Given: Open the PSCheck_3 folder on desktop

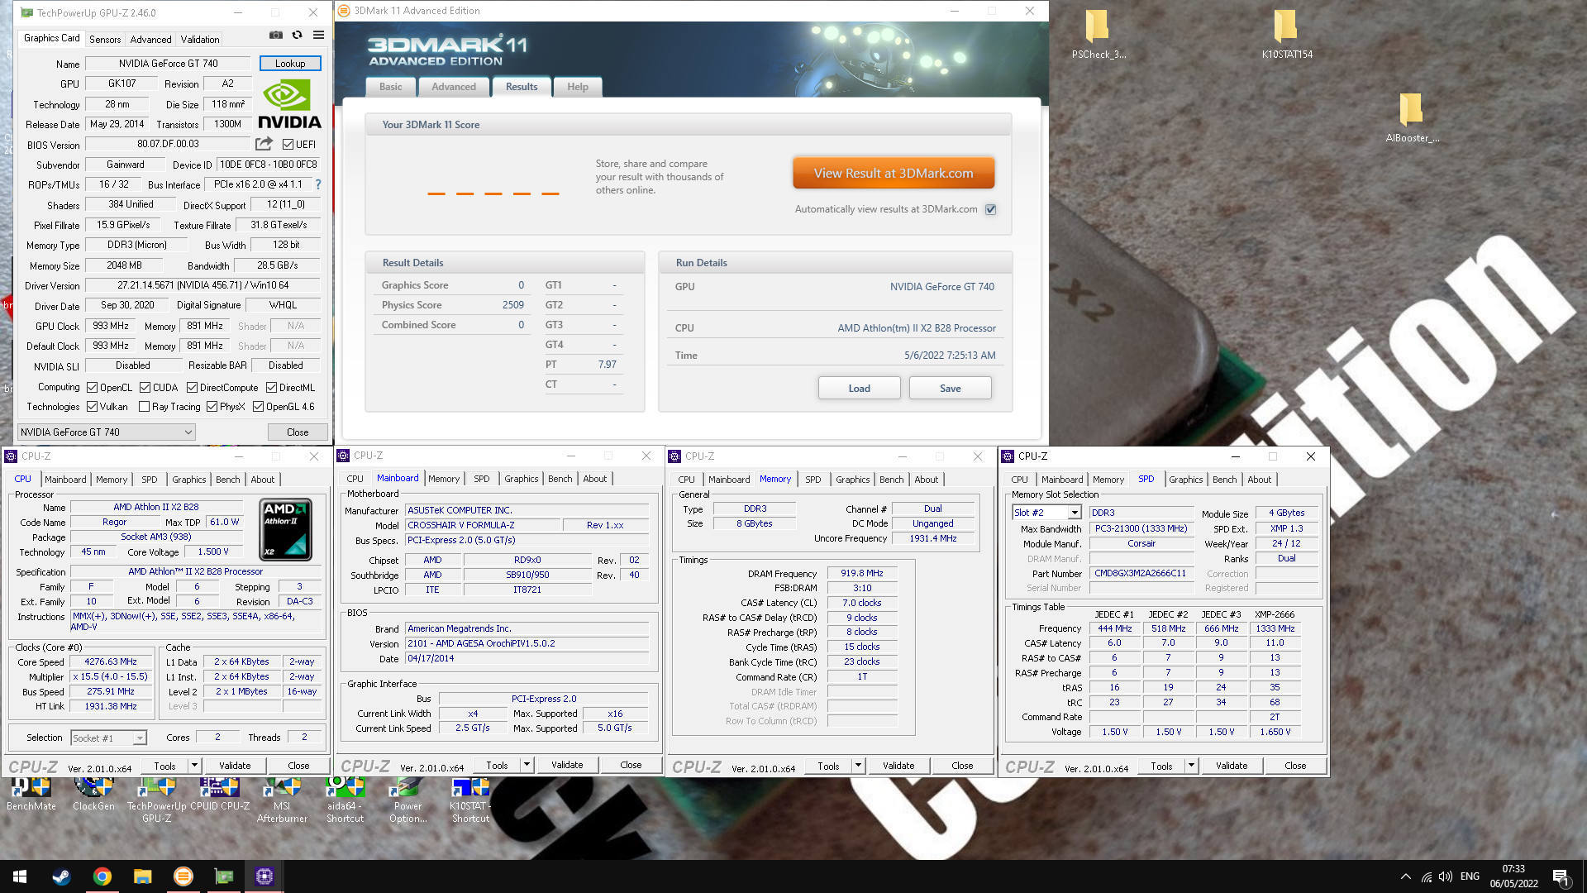Looking at the screenshot, I should point(1098,34).
